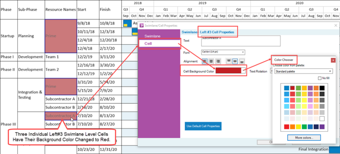Choose the bright yellow swatch in the bottom row
The image size is (340, 154).
pos(298,127)
